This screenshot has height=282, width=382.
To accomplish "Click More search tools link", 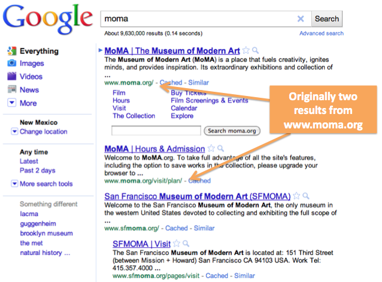I will click(46, 184).
